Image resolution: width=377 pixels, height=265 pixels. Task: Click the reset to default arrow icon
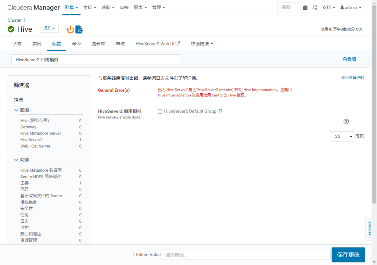coord(221,111)
